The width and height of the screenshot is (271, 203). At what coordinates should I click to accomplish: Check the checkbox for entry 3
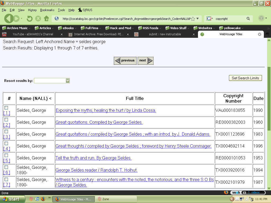pyautogui.click(x=6, y=132)
